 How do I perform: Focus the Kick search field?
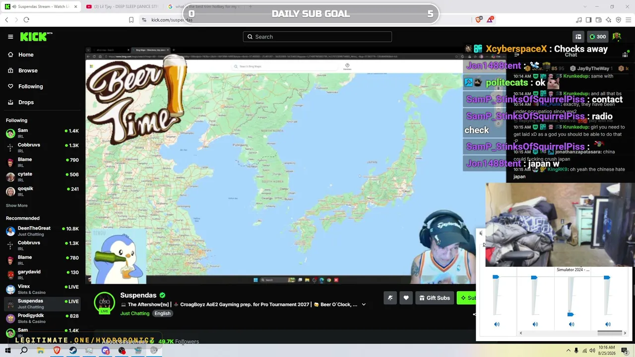317,37
